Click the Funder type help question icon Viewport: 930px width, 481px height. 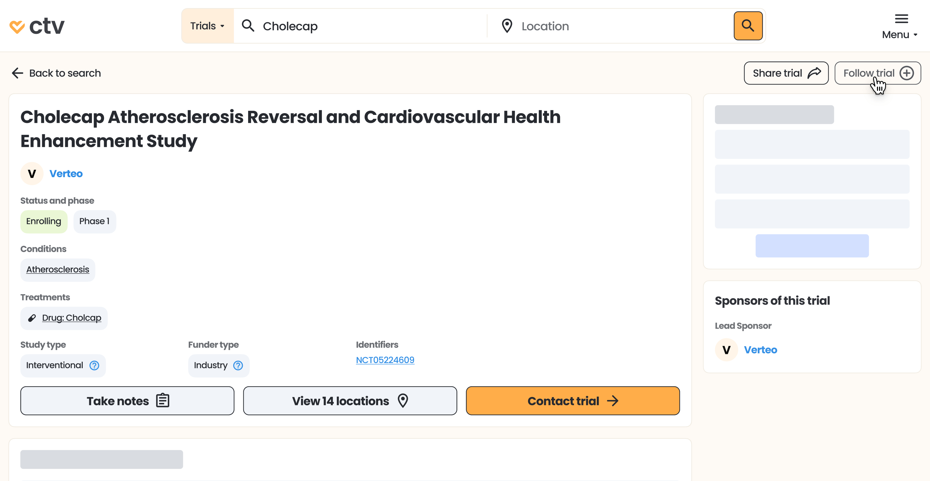238,365
